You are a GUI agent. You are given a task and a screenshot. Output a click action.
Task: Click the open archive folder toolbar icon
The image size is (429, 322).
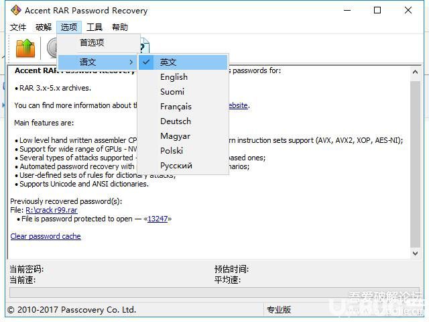(25, 48)
